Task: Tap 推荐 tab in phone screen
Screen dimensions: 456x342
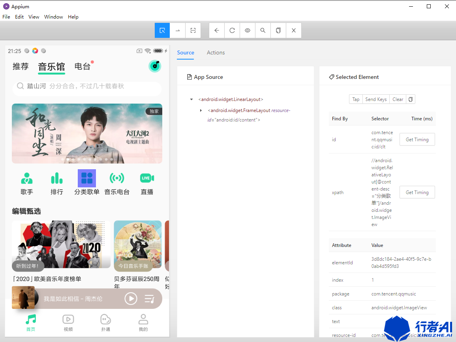Action: click(x=21, y=67)
